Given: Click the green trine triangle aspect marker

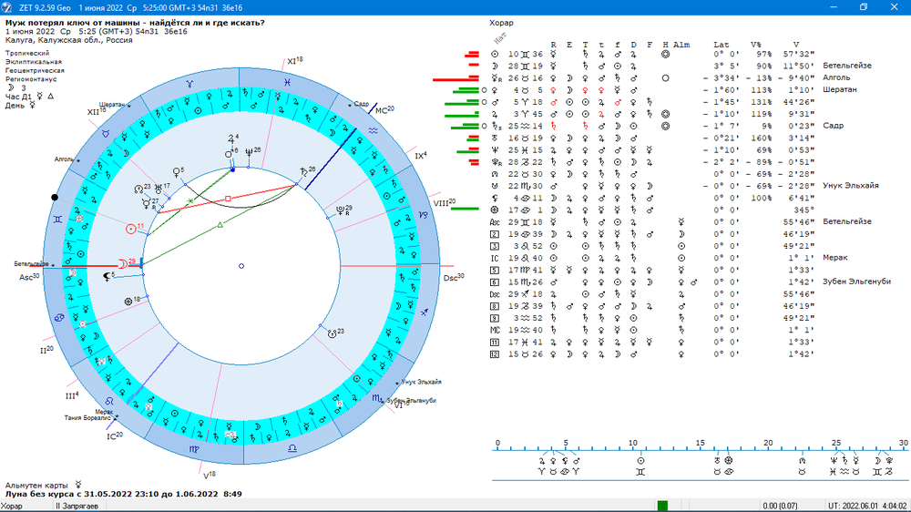Looking at the screenshot, I should (220, 224).
